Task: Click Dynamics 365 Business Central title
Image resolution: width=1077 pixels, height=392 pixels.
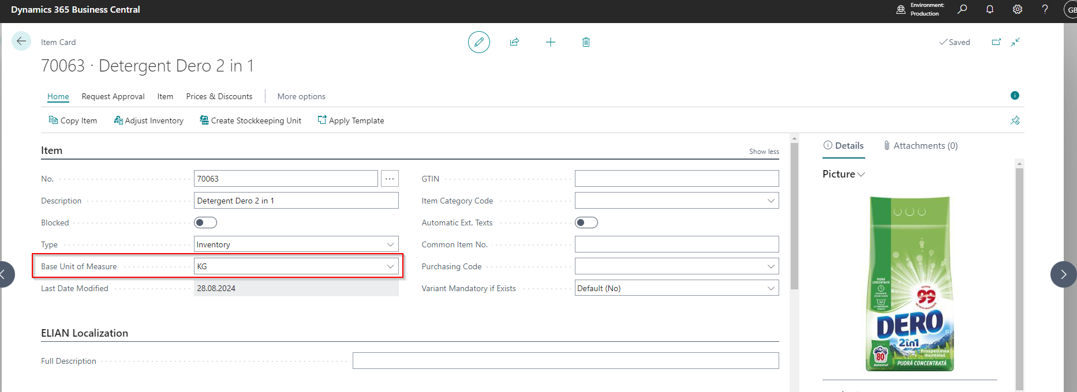Action: (76, 9)
